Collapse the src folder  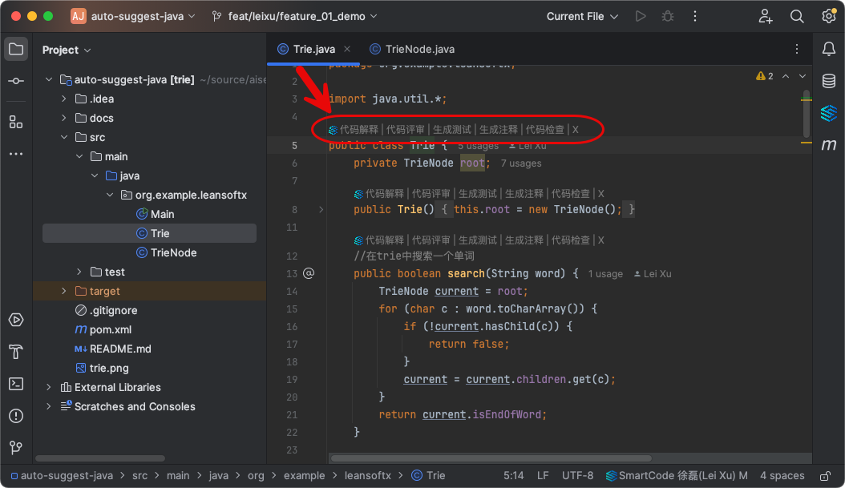coord(64,137)
